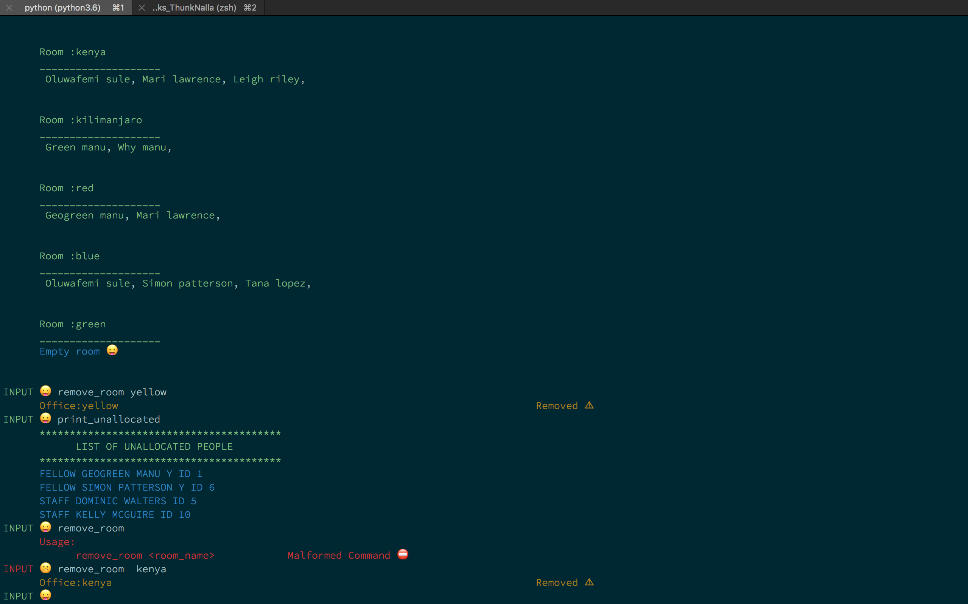Click the FELLOW SIMON PATTERSON Y ID 6 line
The width and height of the screenshot is (968, 604).
127,487
